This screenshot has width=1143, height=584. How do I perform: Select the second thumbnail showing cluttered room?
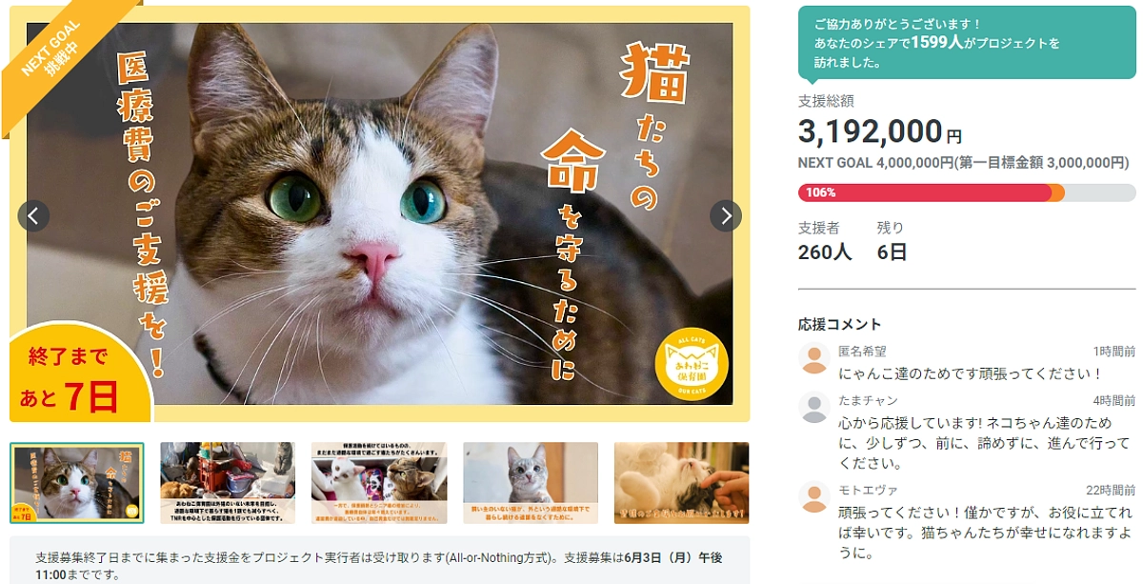[x=228, y=482]
